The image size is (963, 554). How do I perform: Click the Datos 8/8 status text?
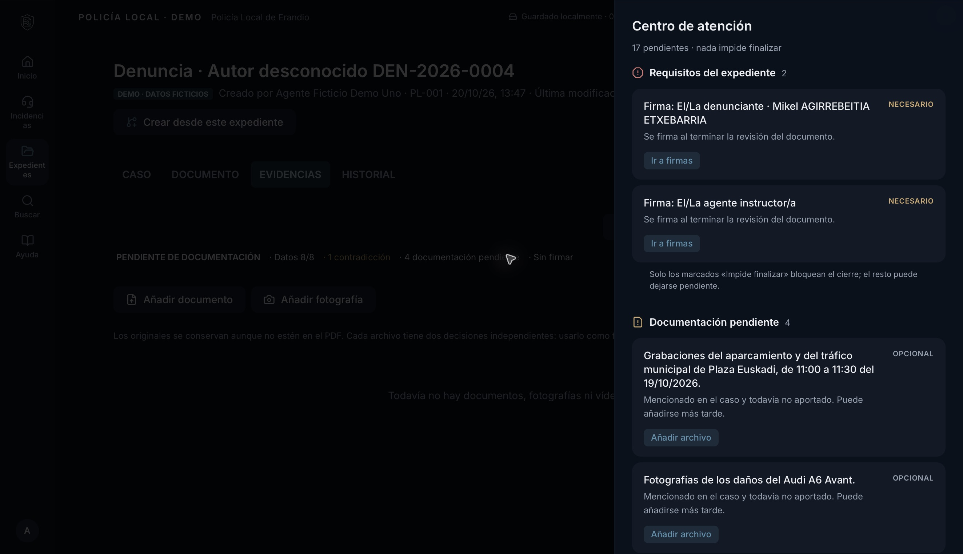click(294, 257)
